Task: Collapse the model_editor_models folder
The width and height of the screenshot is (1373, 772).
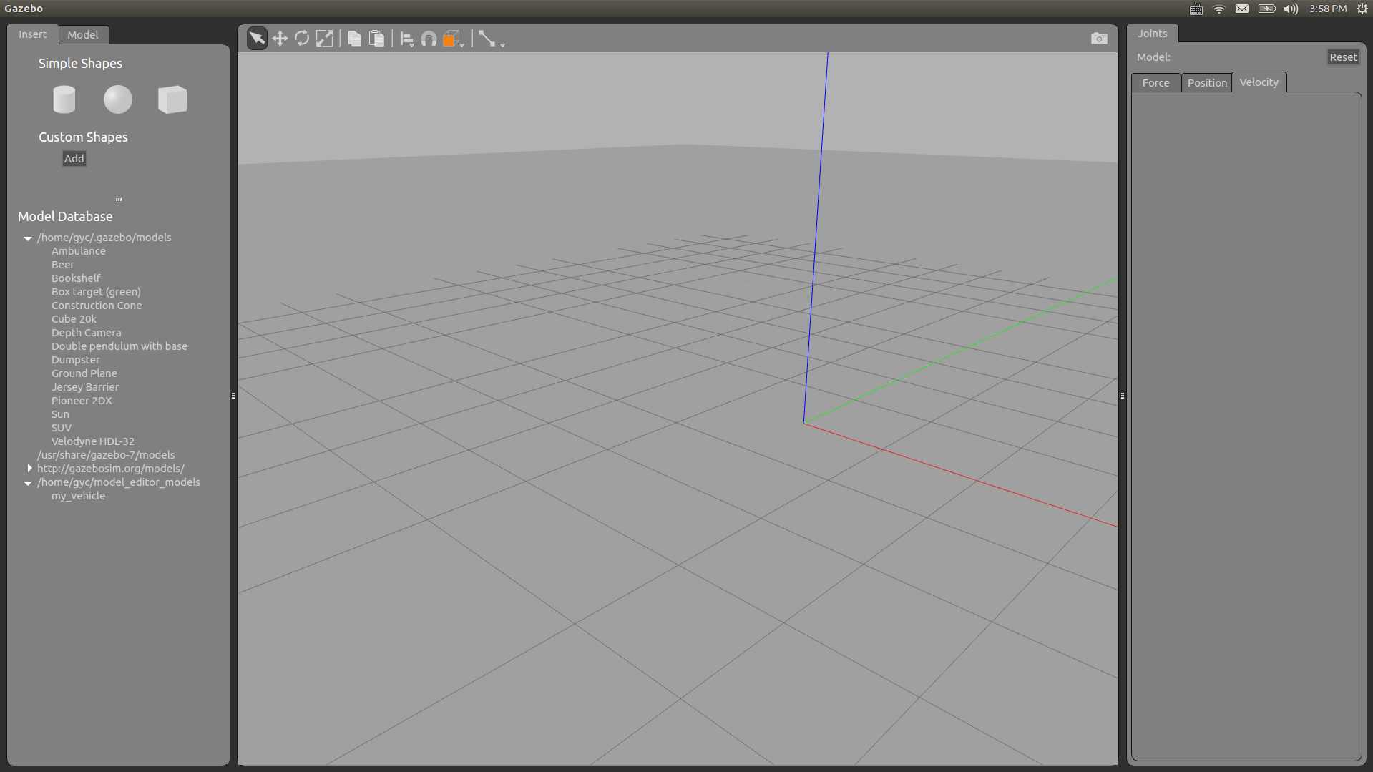Action: tap(28, 483)
